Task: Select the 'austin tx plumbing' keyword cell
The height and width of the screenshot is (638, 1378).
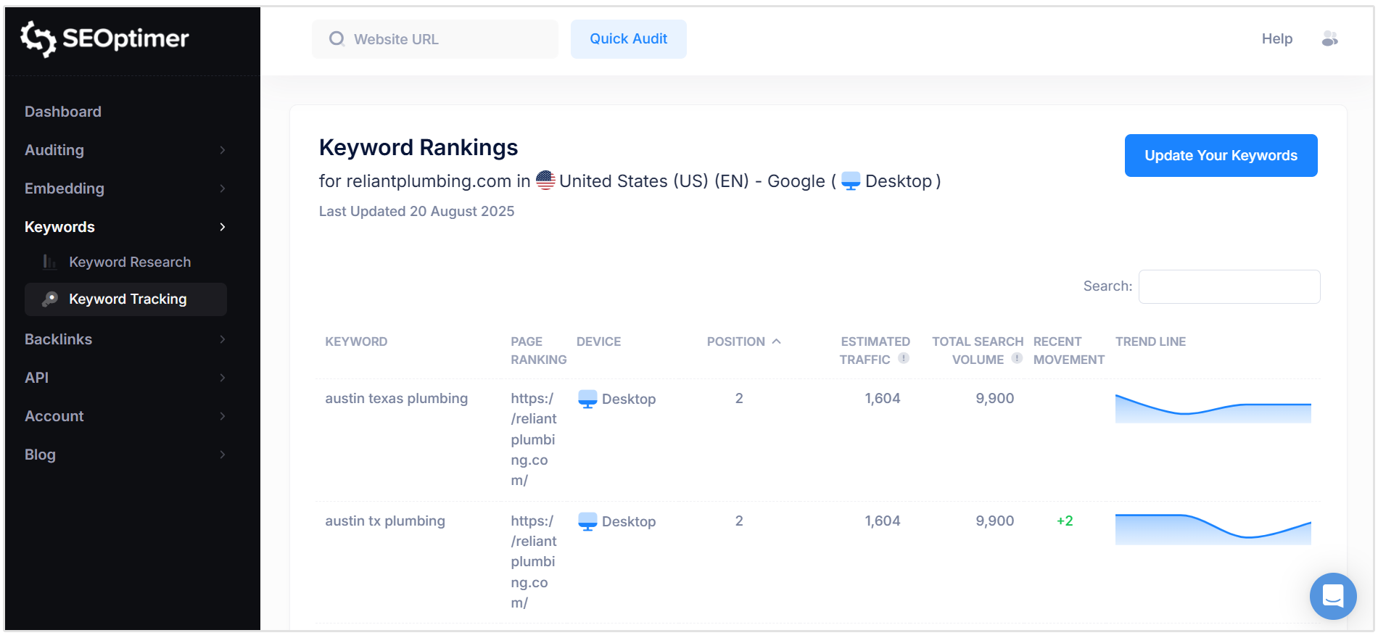Action: (384, 521)
